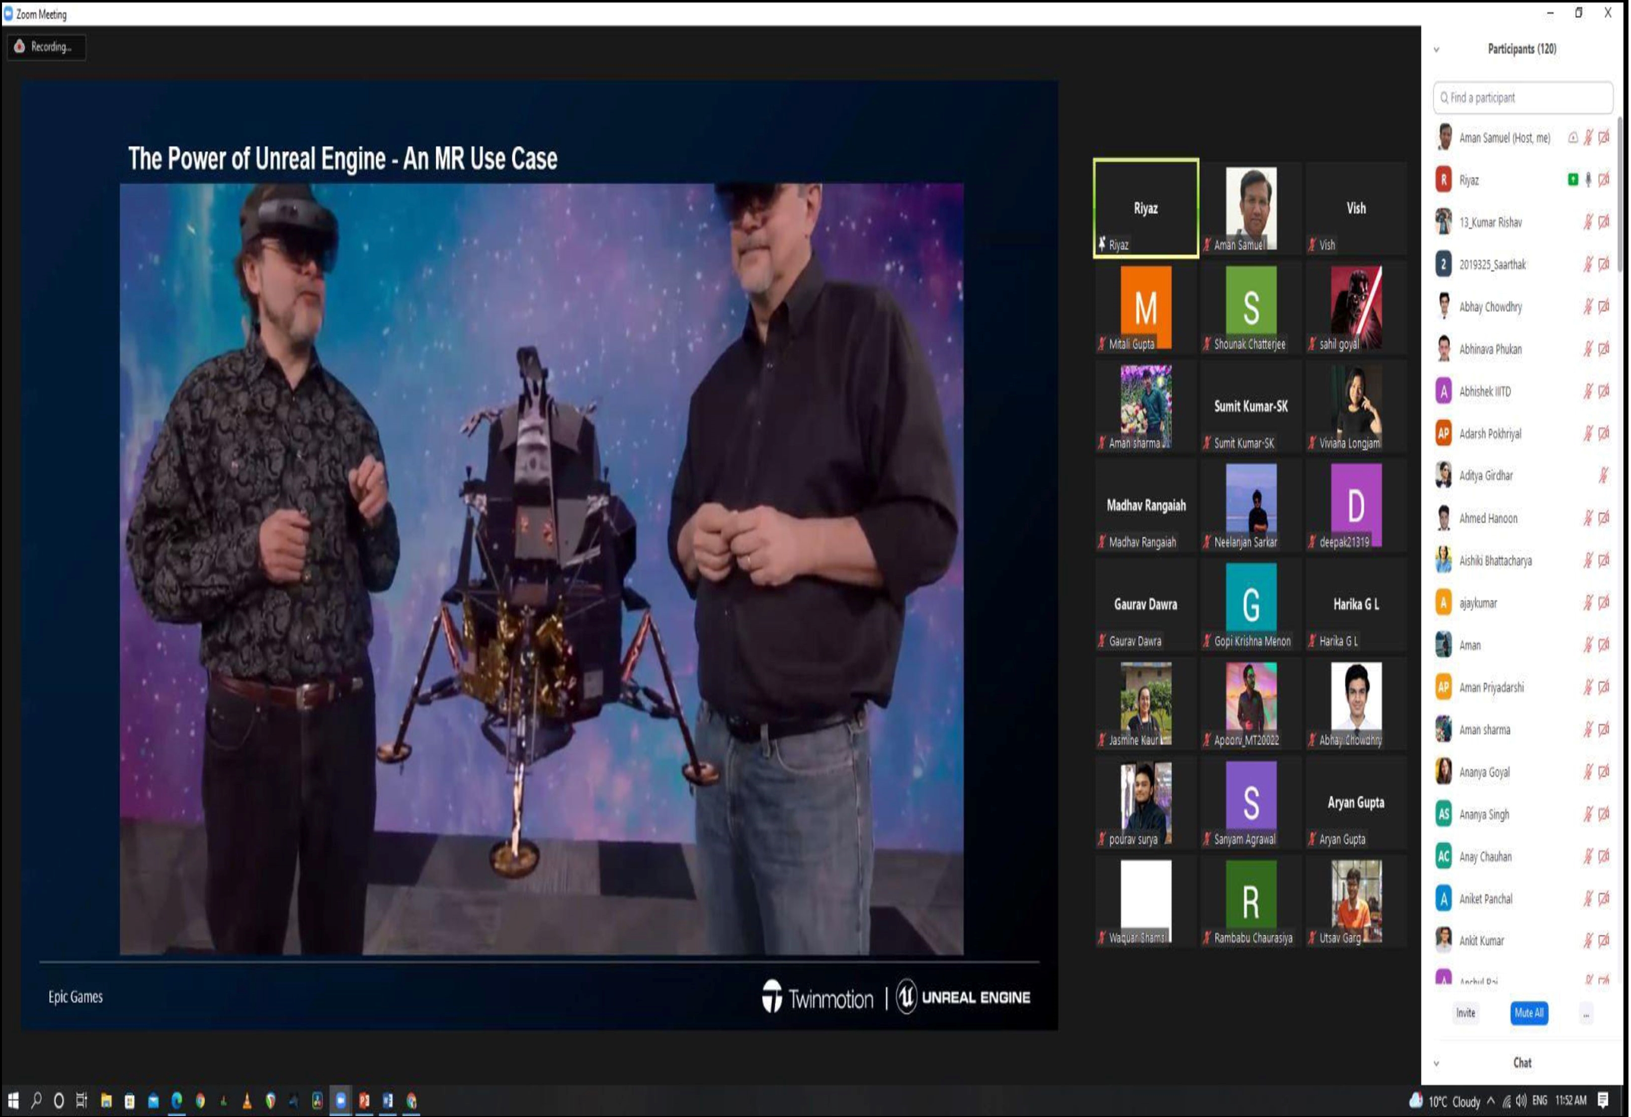Open VLC media player from the taskbar
Image resolution: width=1631 pixels, height=1117 pixels.
coord(247,1100)
